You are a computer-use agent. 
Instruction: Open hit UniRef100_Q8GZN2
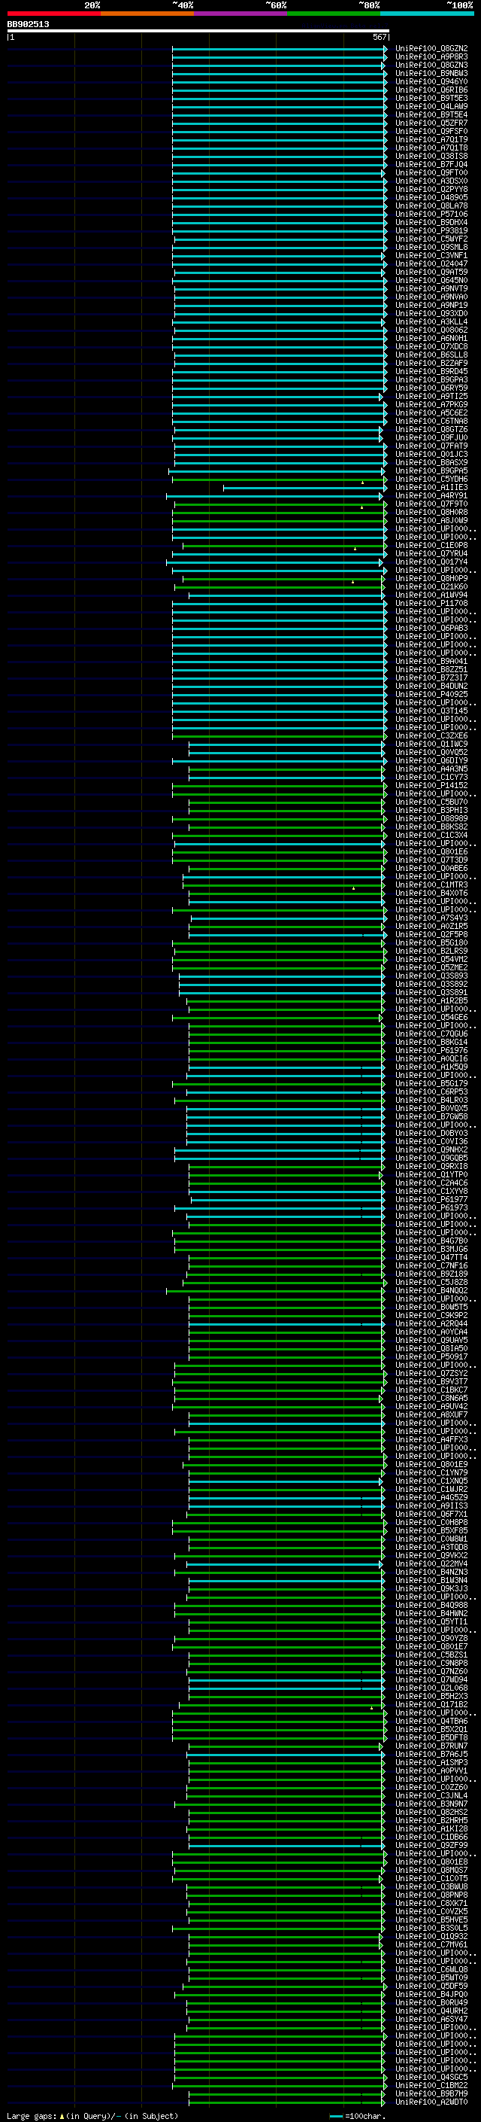431,49
